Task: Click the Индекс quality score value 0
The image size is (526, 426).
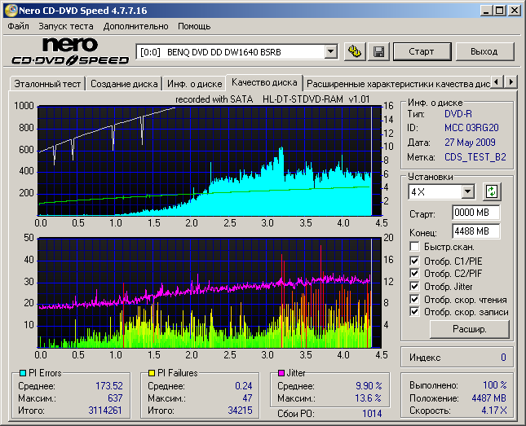Action: [x=503, y=358]
